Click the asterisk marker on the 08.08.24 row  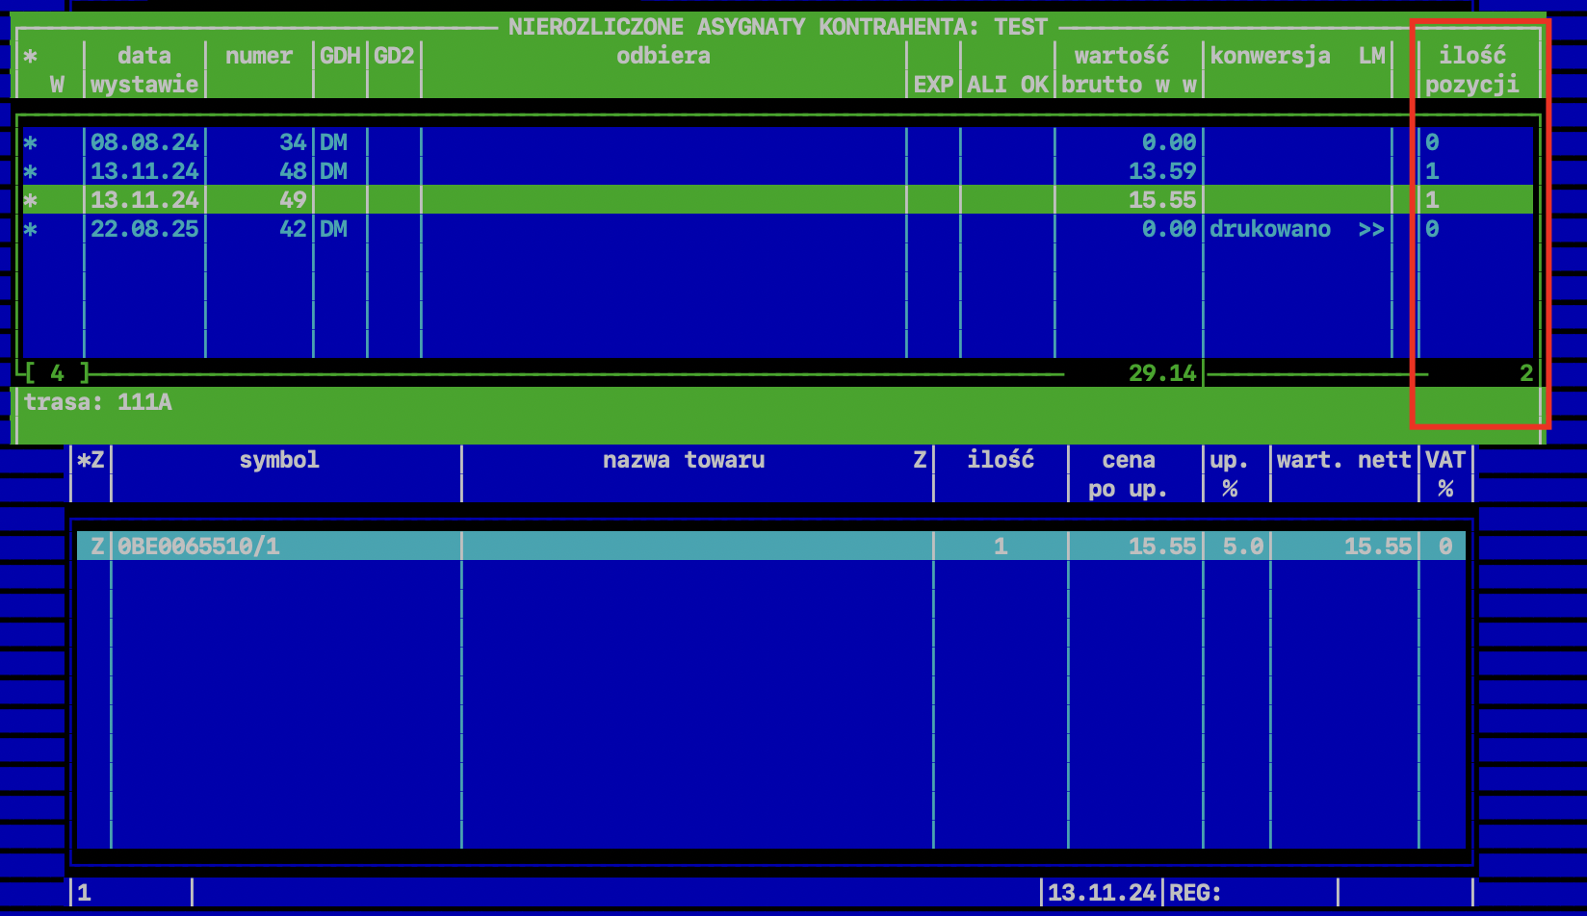tap(31, 142)
